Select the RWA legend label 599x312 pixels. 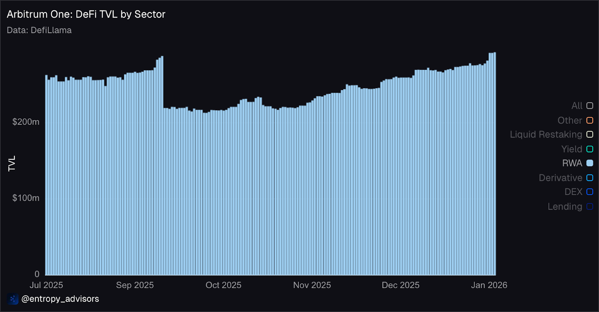click(572, 163)
